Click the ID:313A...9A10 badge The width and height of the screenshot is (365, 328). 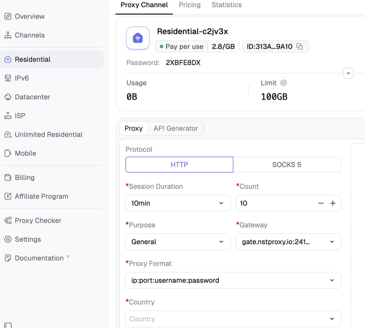pyautogui.click(x=275, y=47)
